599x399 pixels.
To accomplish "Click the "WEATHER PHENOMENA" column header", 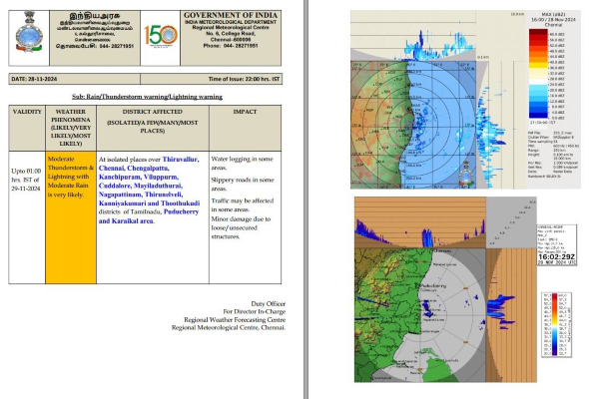I will pos(71,128).
